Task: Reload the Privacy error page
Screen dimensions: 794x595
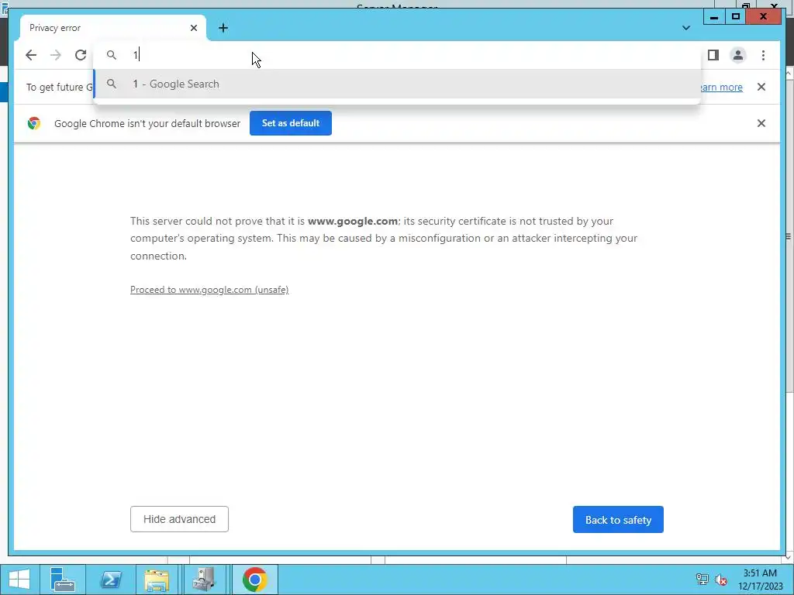Action: 81,55
